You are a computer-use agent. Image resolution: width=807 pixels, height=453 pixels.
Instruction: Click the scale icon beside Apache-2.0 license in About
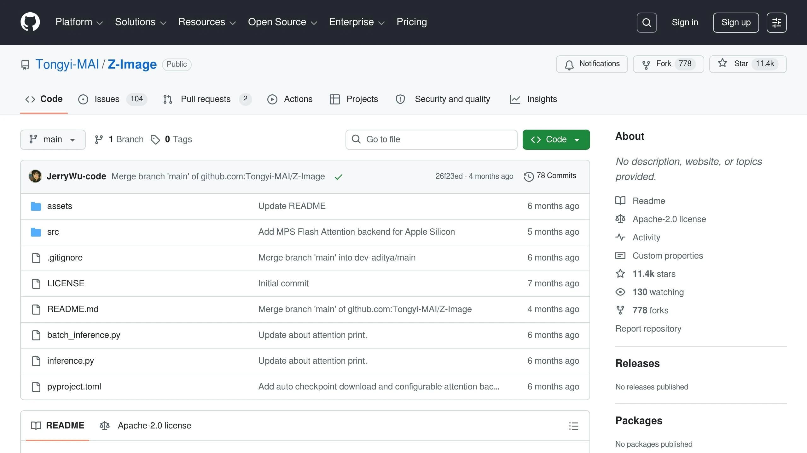click(x=620, y=219)
